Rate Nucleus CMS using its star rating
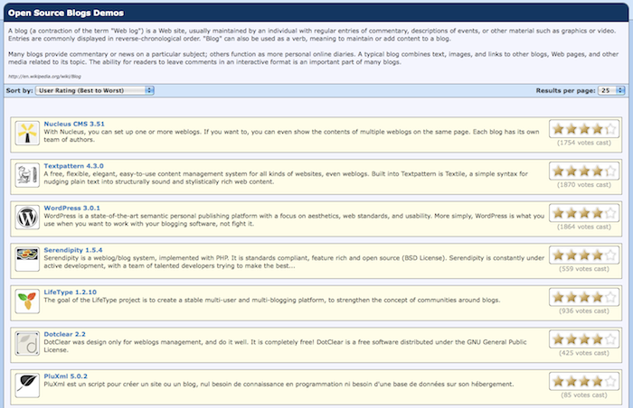Image resolution: width=633 pixels, height=408 pixels. click(x=585, y=128)
